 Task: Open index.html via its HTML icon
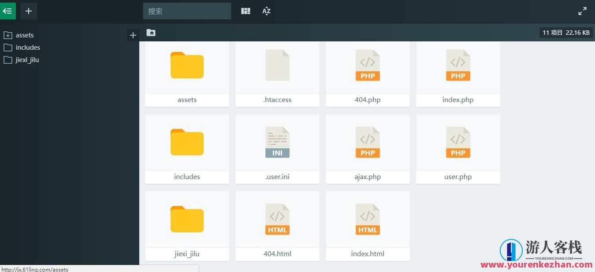tap(368, 219)
